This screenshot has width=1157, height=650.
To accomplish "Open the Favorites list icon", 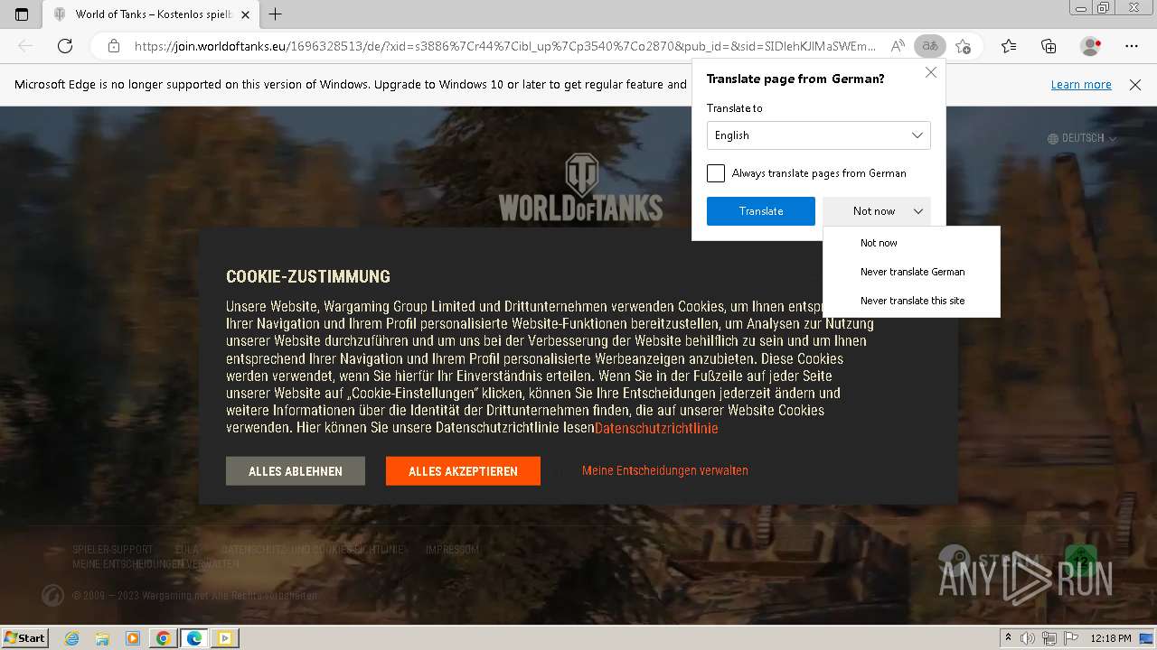I will click(1009, 46).
